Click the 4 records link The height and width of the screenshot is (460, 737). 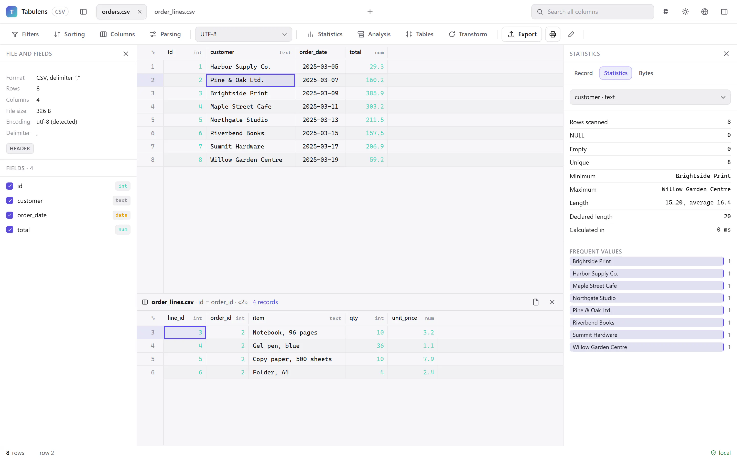point(265,302)
